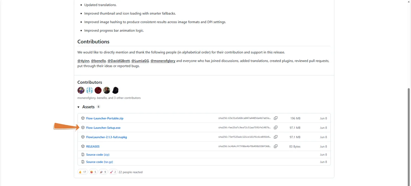Image resolution: width=411 pixels, height=186 pixels.
Task: Click the 196 MB file size
Action: click(295, 118)
